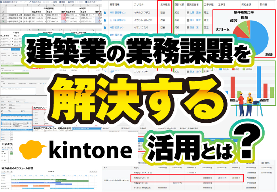Open customer link 市川 (2)

[118, 13]
